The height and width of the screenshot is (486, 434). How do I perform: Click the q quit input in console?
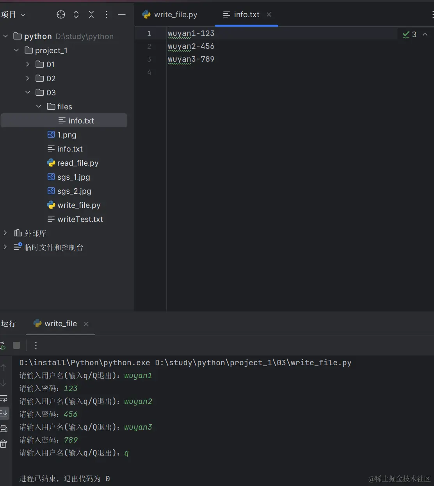[126, 453]
